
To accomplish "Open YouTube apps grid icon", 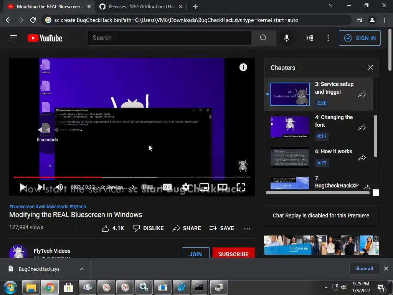I will pos(310,38).
